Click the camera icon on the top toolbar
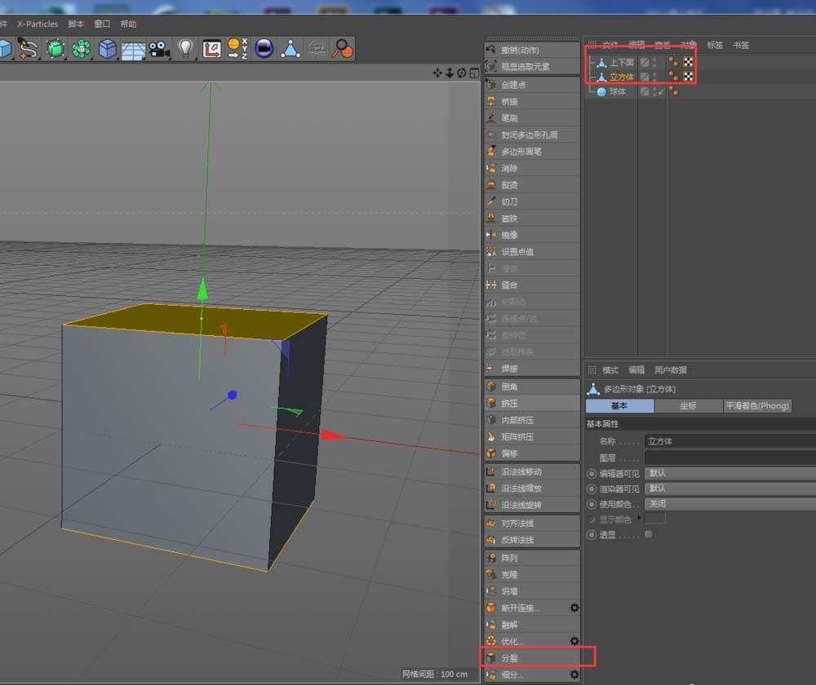This screenshot has width=816, height=685. click(157, 48)
